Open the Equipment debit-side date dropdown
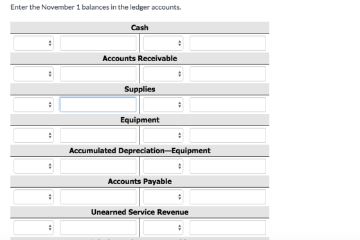 click(33, 135)
